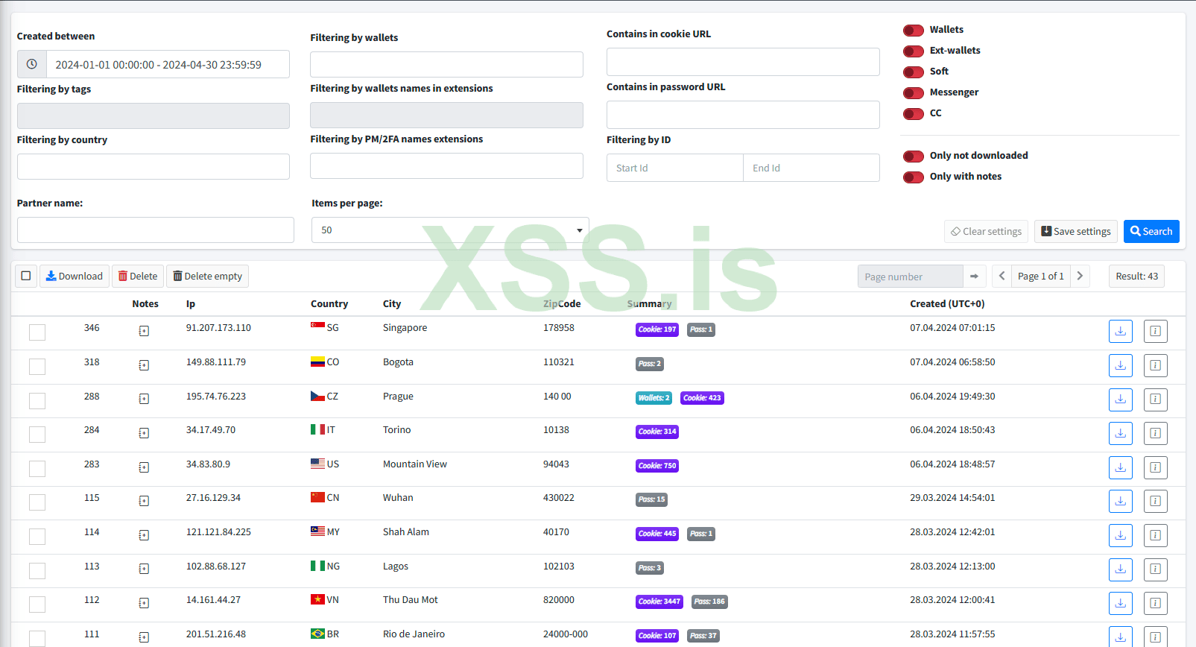Click the 'Cookie: 750' badge
The width and height of the screenshot is (1196, 647).
click(657, 466)
